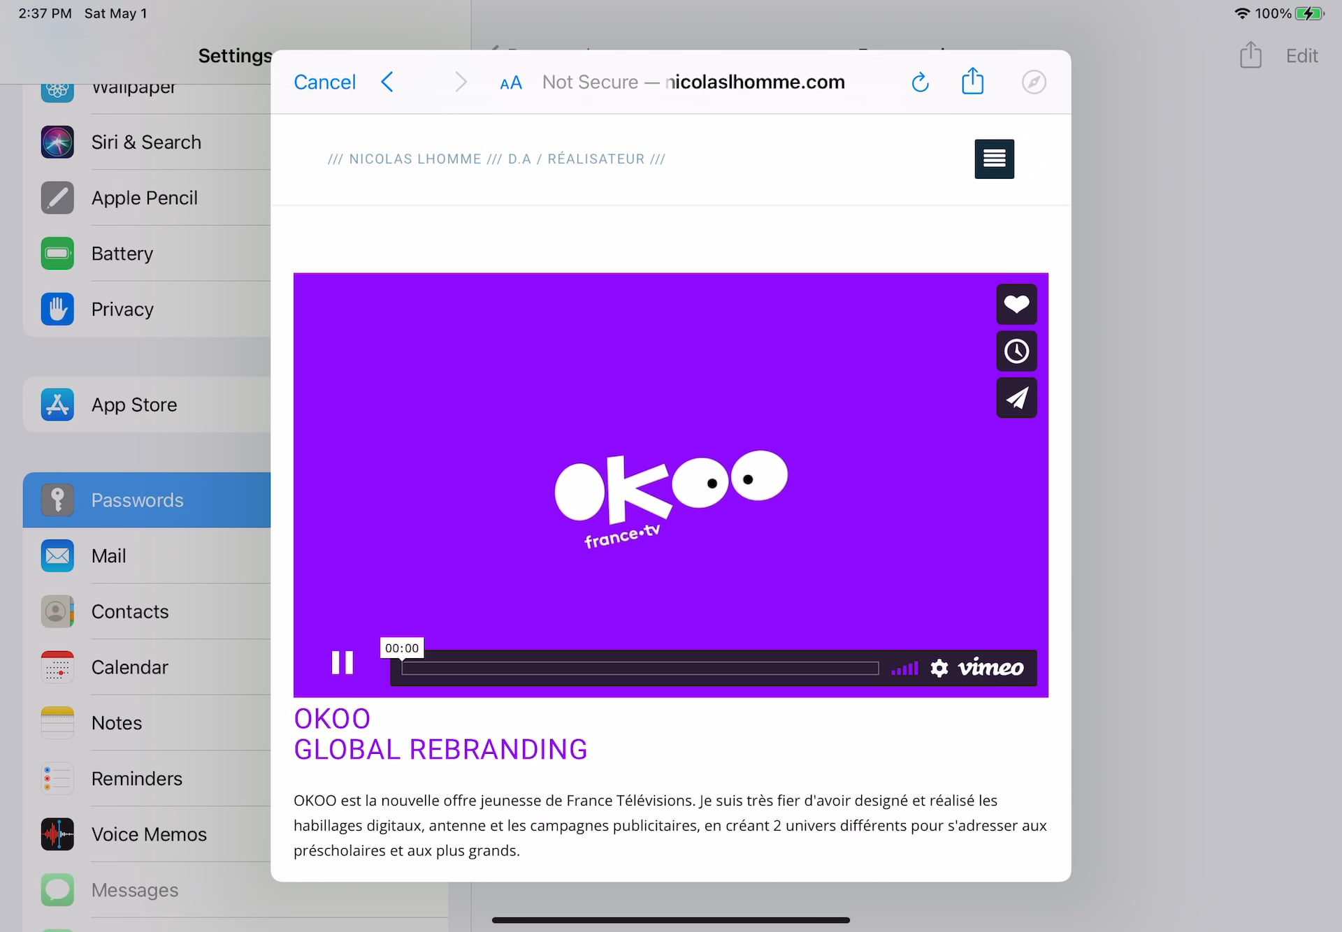Screen dimensions: 1342x932
Task: Share the video with the paper plane icon
Action: [1016, 398]
